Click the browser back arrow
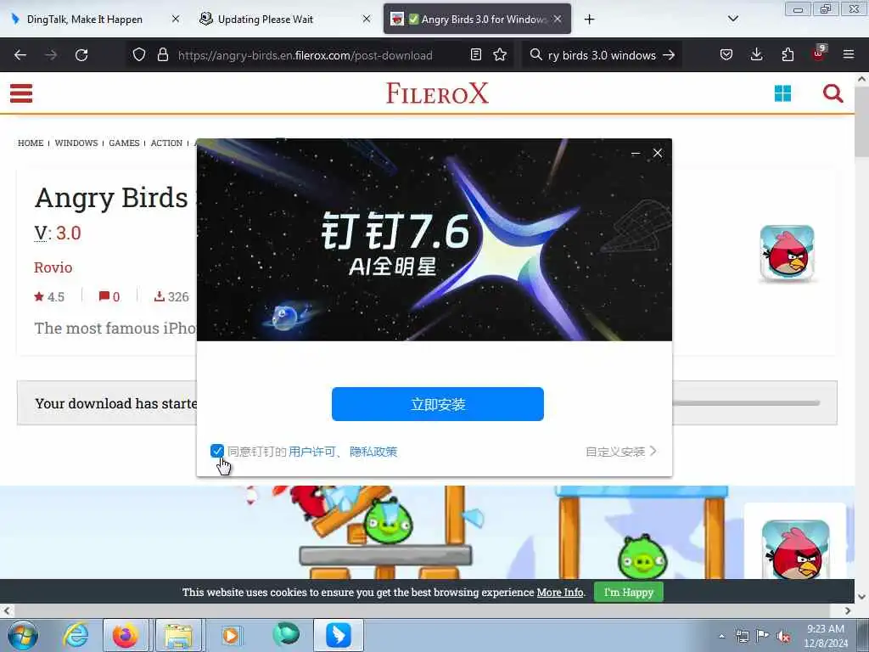Viewport: 869px width, 652px height. coord(20,55)
